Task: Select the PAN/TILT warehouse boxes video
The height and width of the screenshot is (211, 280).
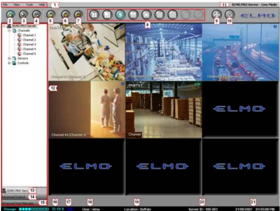Action: (x=164, y=110)
